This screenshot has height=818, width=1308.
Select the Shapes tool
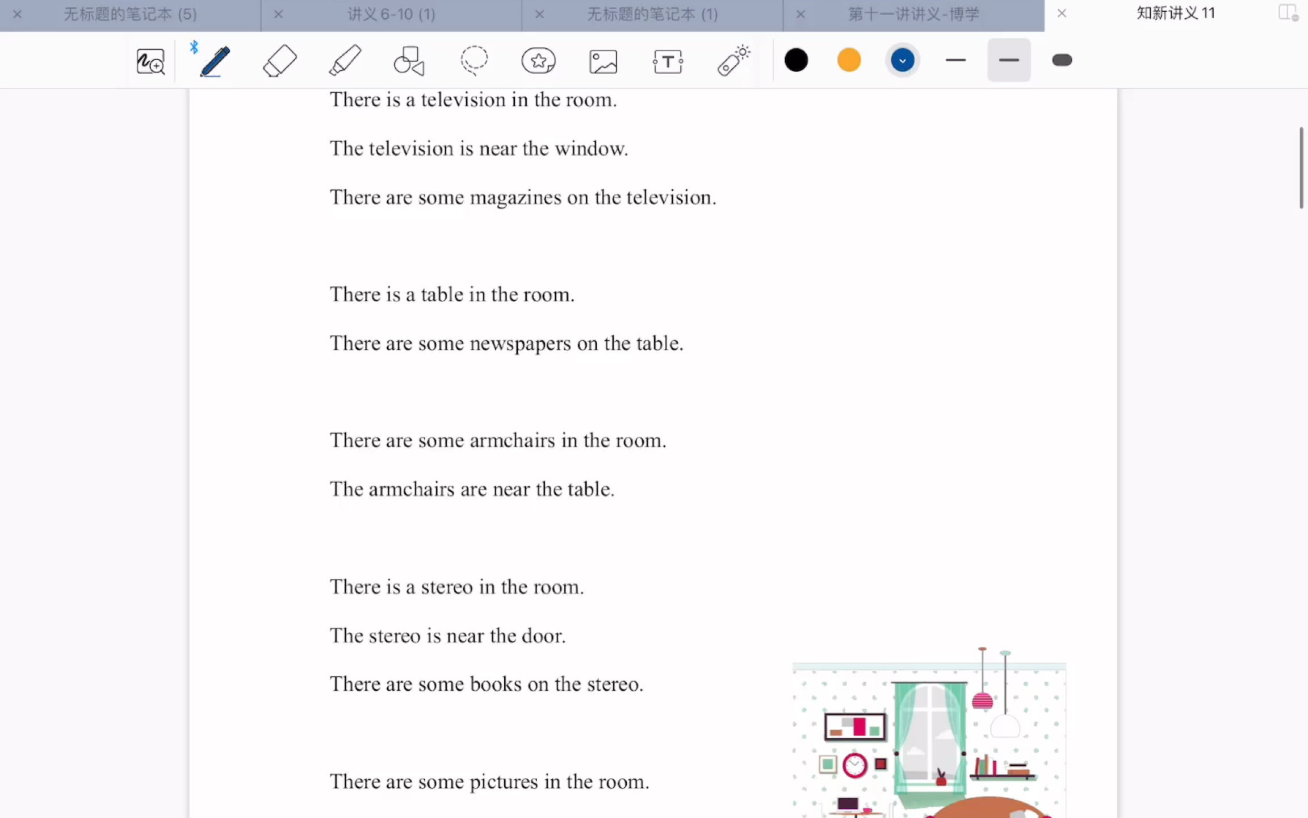coord(409,61)
